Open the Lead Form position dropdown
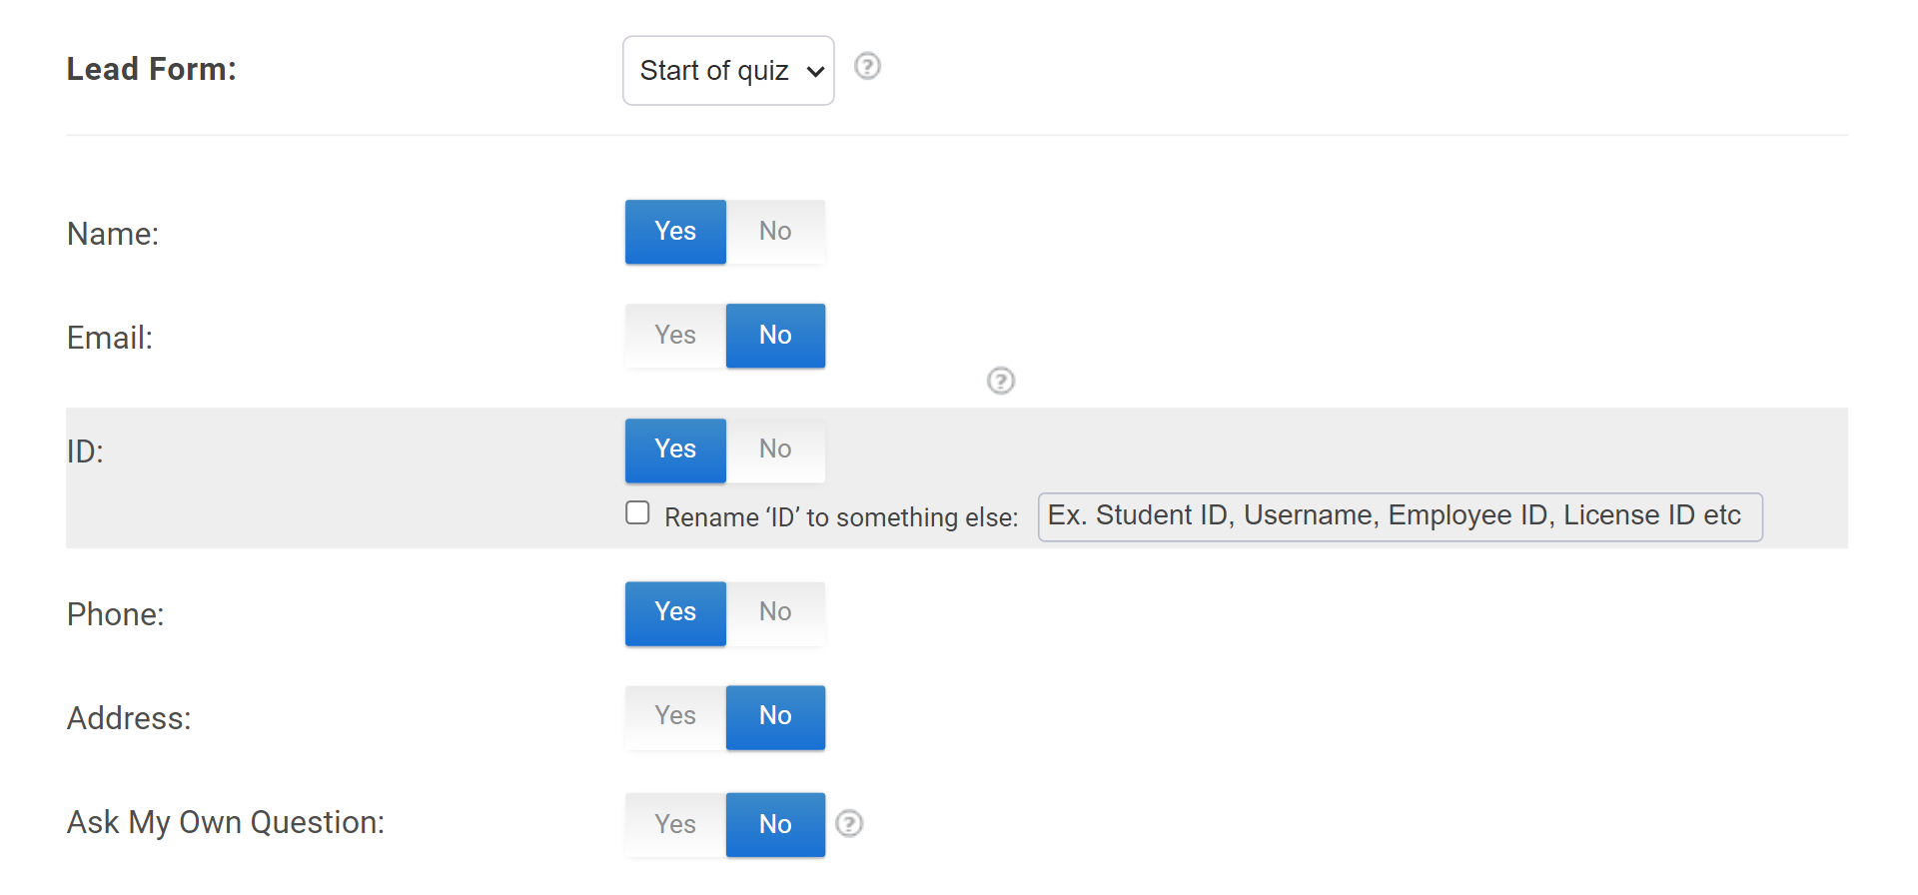1918x895 pixels. 727,71
